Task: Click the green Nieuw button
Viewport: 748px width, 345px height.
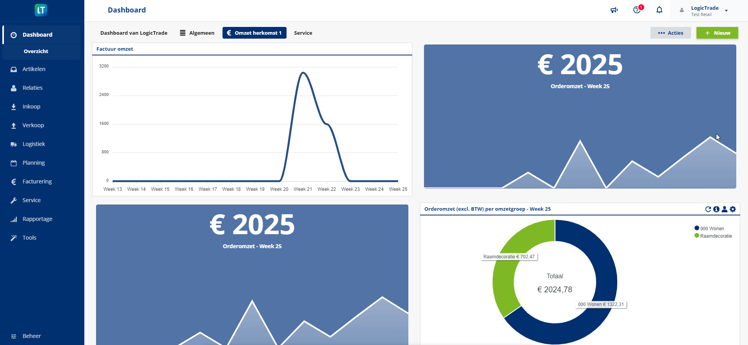Action: (x=717, y=33)
